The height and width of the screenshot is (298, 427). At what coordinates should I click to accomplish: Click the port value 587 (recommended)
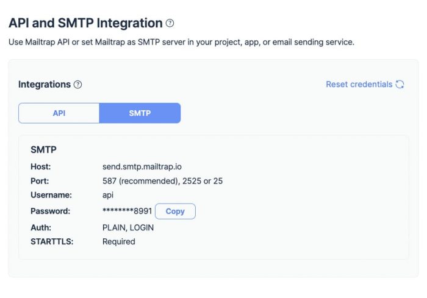[140, 181]
